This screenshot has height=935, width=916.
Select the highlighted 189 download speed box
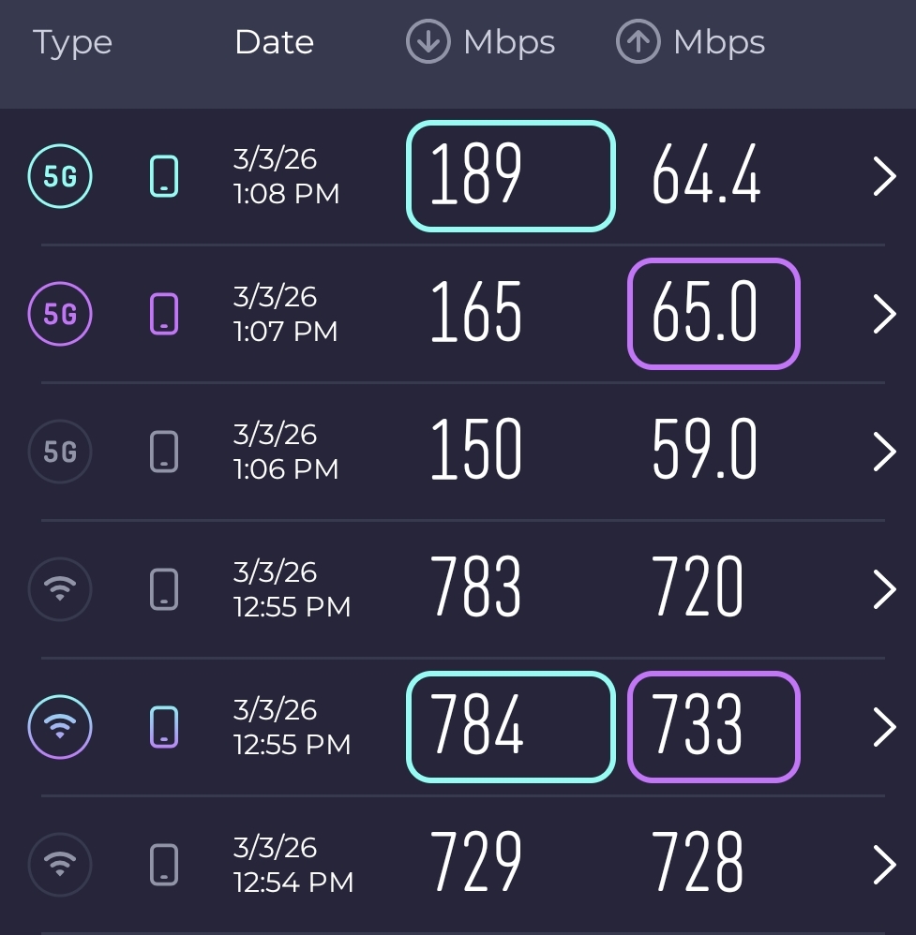[510, 176]
